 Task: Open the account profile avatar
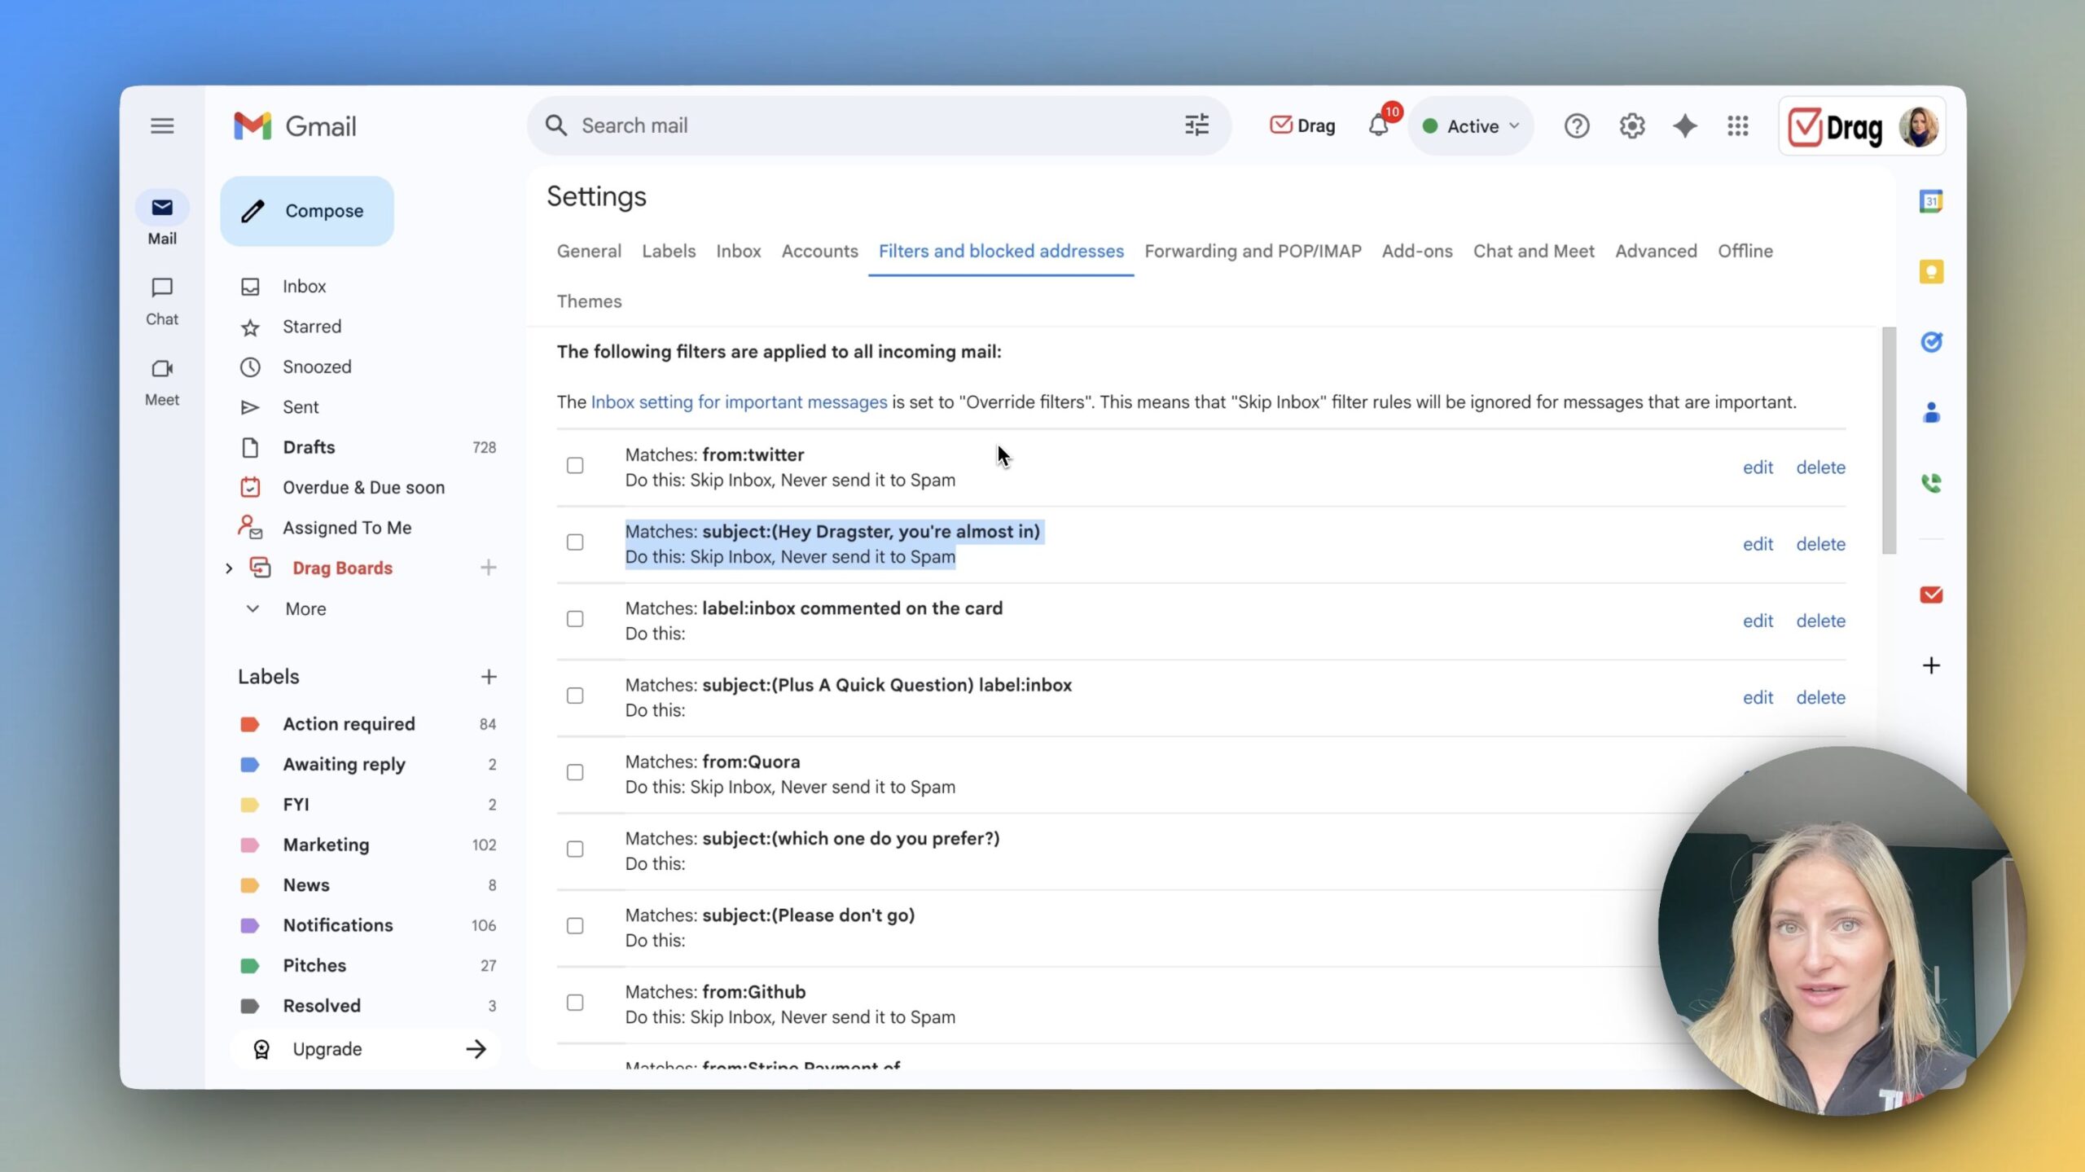click(x=1919, y=126)
